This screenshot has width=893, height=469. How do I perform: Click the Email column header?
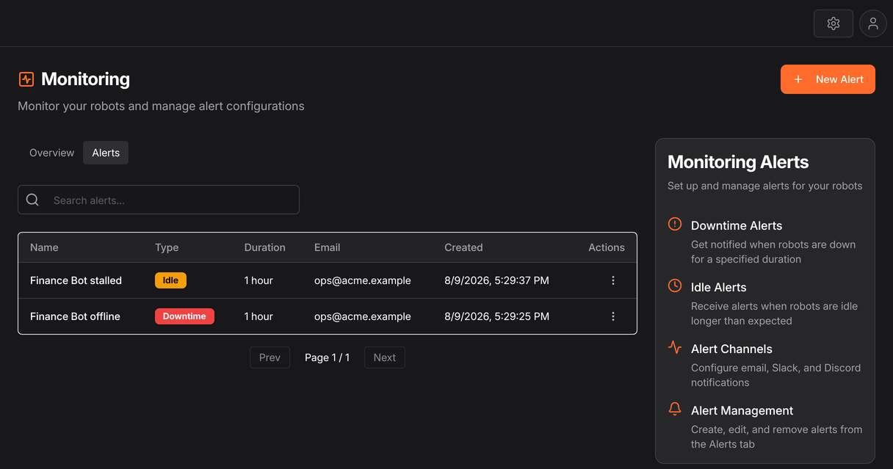pos(327,247)
